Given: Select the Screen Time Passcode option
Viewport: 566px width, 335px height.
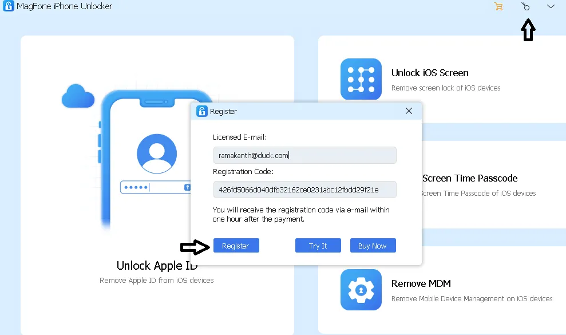Looking at the screenshot, I should coord(469,178).
